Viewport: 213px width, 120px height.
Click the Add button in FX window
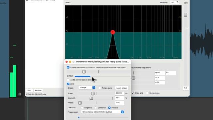coord(29,90)
